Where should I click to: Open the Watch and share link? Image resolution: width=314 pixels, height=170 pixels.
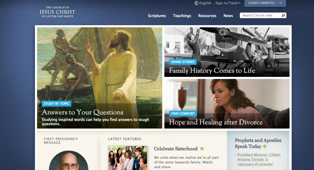coord(183,164)
